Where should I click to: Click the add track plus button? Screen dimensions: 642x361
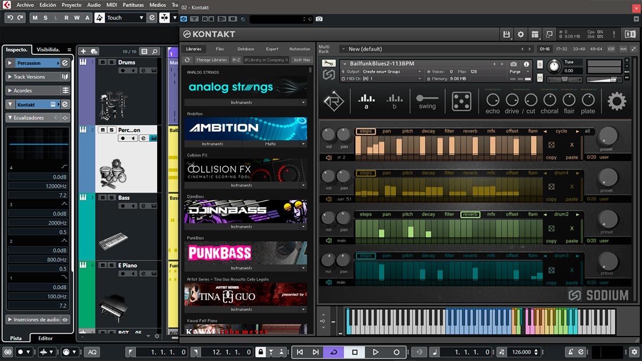click(83, 51)
